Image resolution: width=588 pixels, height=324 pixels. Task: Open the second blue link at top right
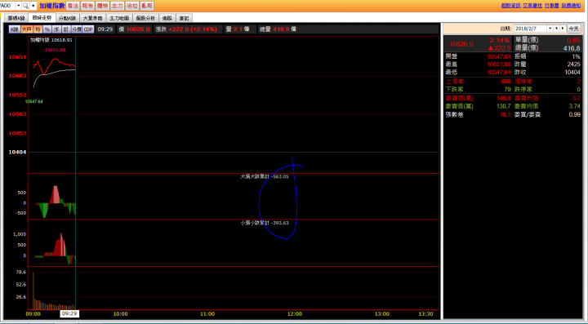click(x=532, y=6)
